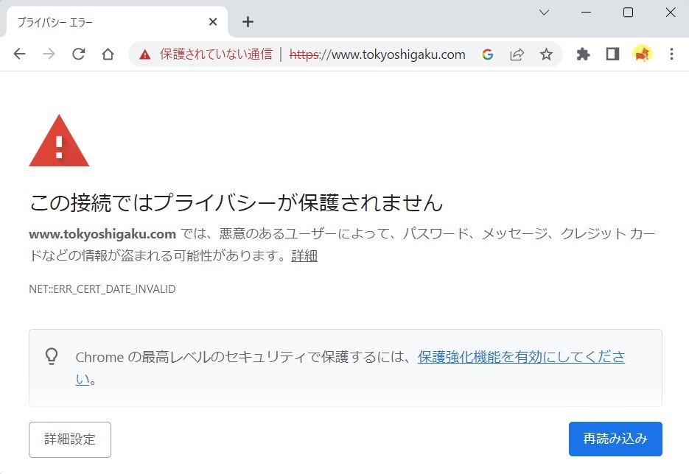Open a new tab with plus button

click(x=248, y=21)
